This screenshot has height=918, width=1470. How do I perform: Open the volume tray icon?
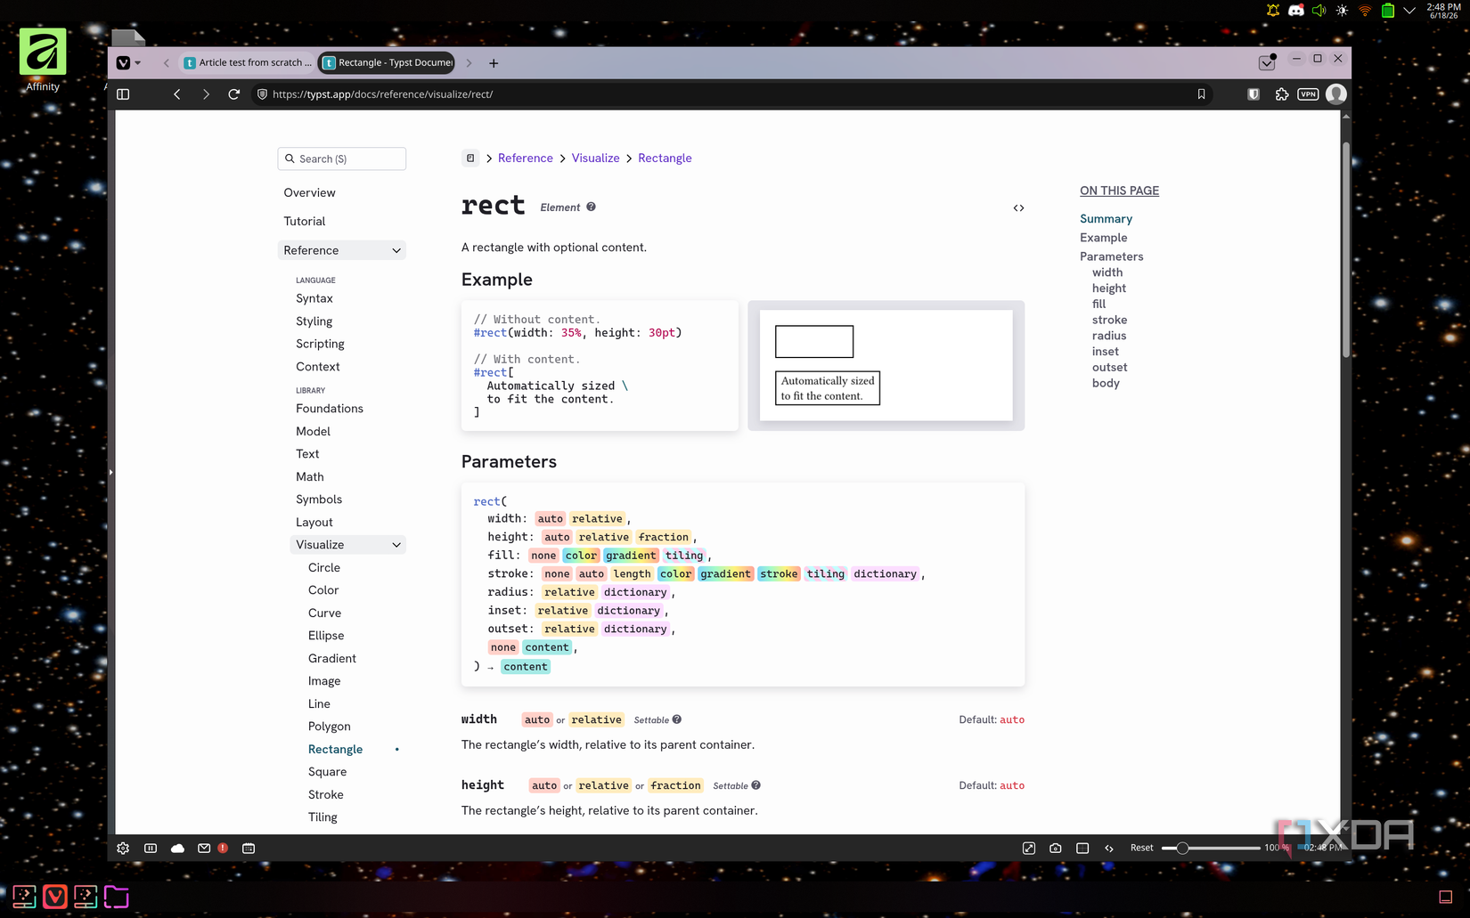point(1319,11)
